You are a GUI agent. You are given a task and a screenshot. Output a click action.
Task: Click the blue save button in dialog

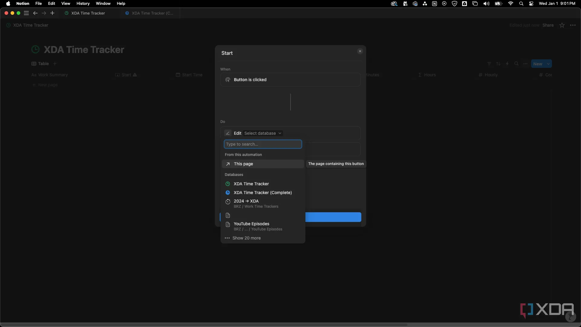(333, 217)
